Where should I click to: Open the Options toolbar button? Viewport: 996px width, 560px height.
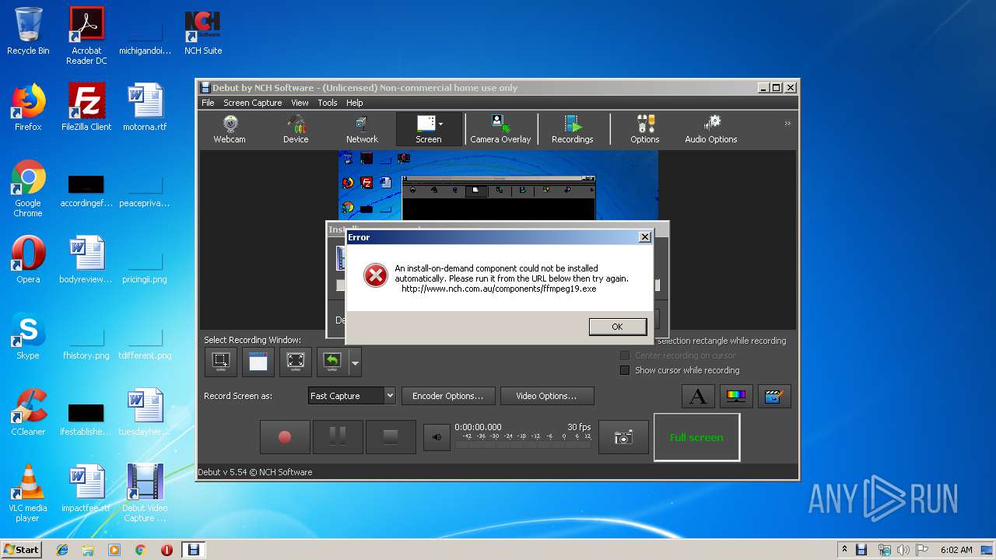tap(644, 129)
